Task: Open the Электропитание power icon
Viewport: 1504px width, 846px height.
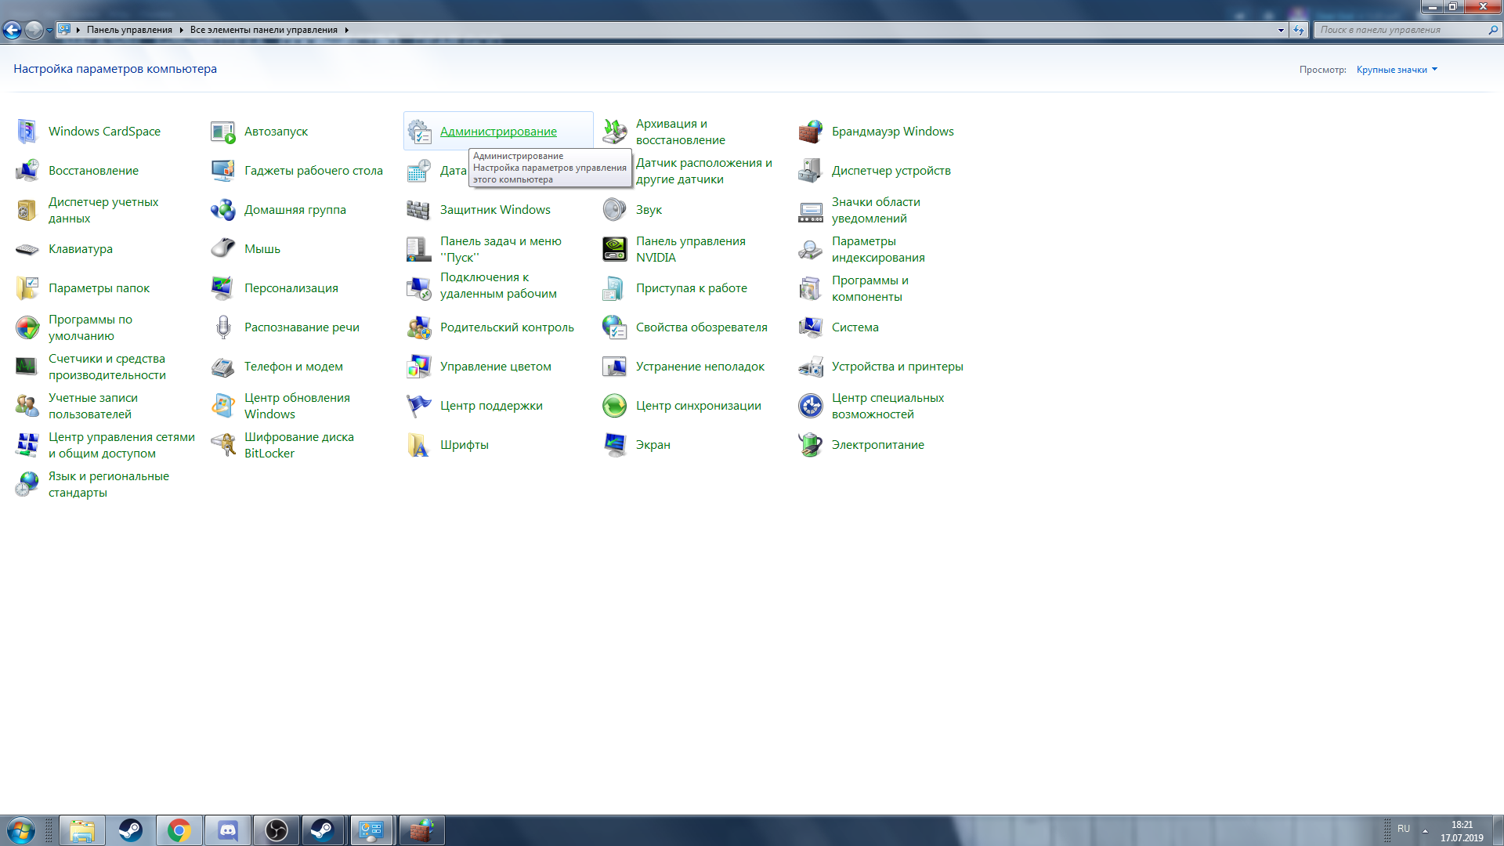Action: pos(810,445)
